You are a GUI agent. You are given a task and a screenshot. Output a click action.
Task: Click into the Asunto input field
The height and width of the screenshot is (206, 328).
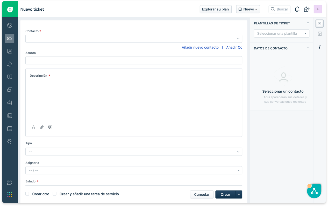134,60
